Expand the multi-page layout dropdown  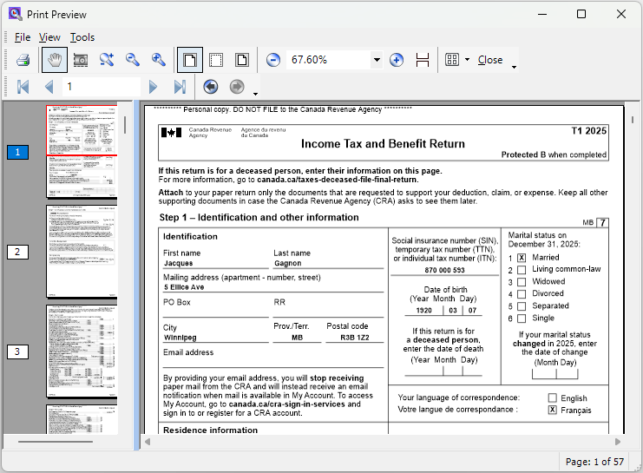[x=467, y=60]
